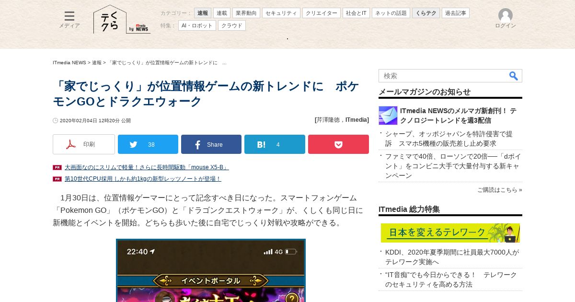Open PR link about mouse X5-B

tap(147, 167)
